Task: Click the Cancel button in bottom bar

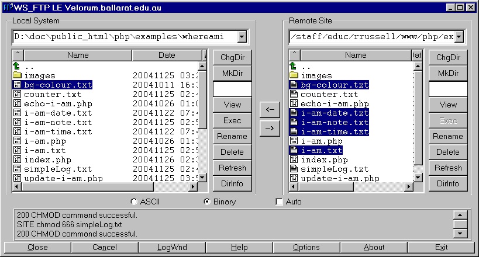Action: click(x=105, y=247)
